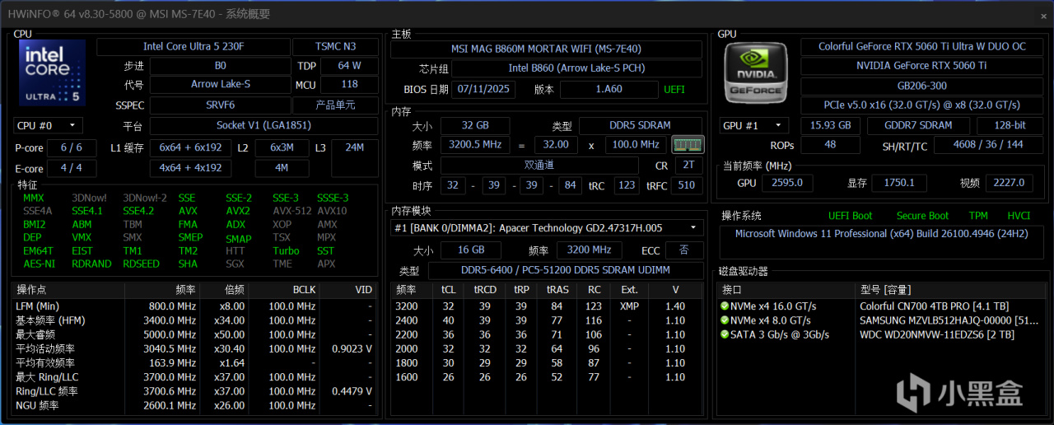Viewport: 1054px width, 425px height.
Task: Click the memory frequency 3200.5 MHz field
Action: pos(474,144)
